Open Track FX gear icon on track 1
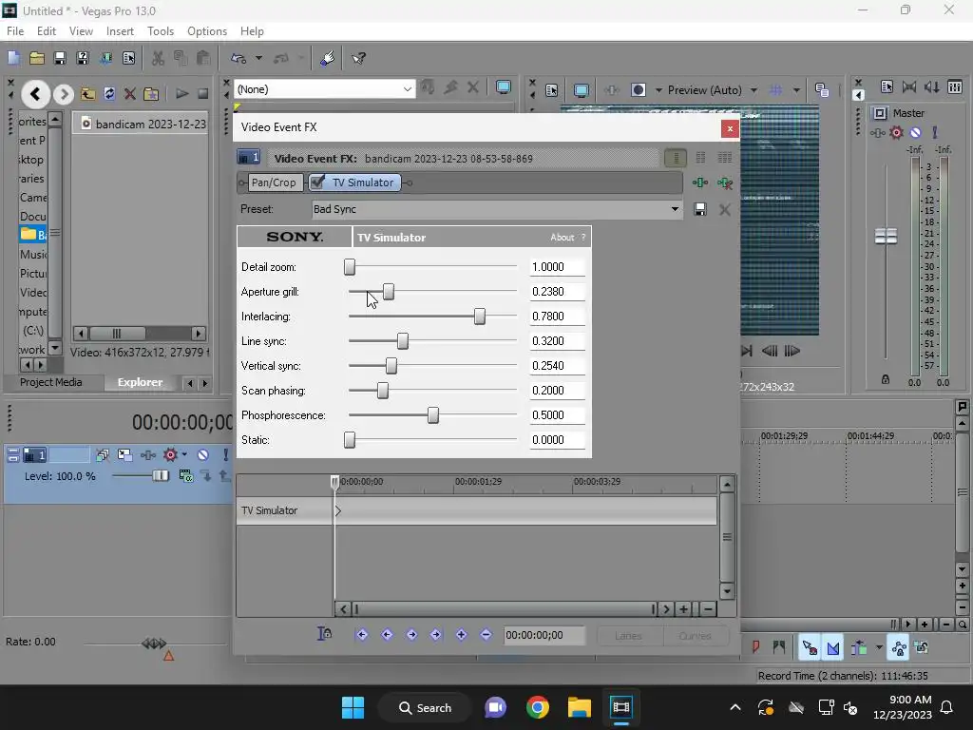This screenshot has width=973, height=730. pos(170,455)
